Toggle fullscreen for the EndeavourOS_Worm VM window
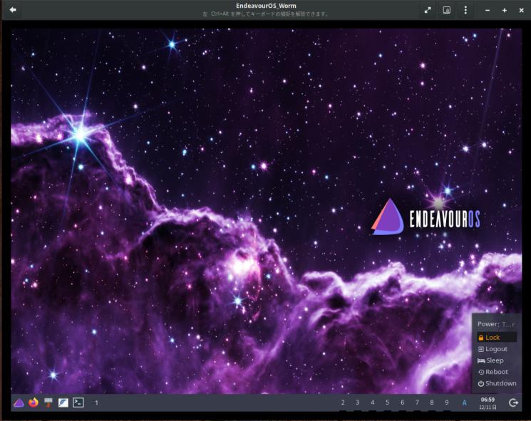Viewport: 531px width, 421px height. click(428, 10)
